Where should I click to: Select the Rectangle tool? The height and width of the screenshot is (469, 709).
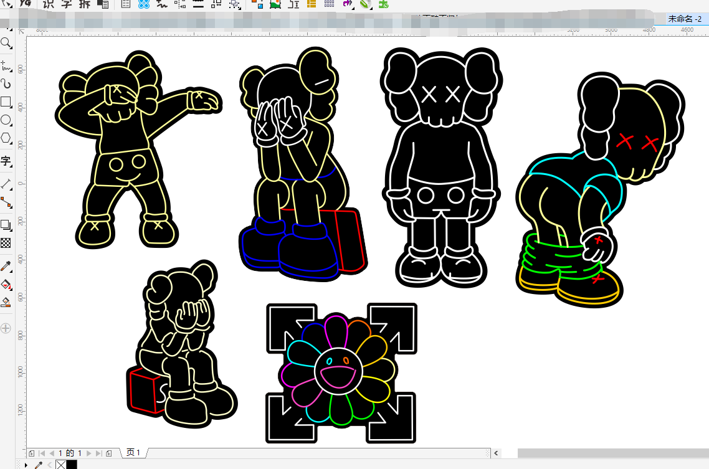click(x=6, y=102)
